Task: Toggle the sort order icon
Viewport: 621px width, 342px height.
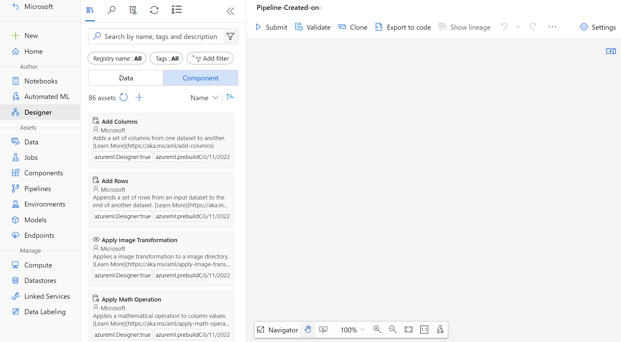Action: coord(230,97)
